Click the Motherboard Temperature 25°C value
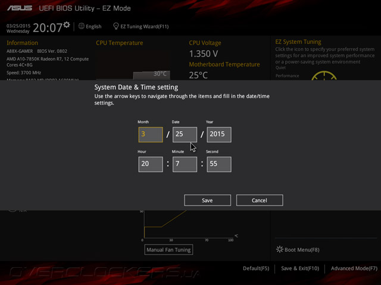Screen dimensions: 381x285 click(x=198, y=75)
